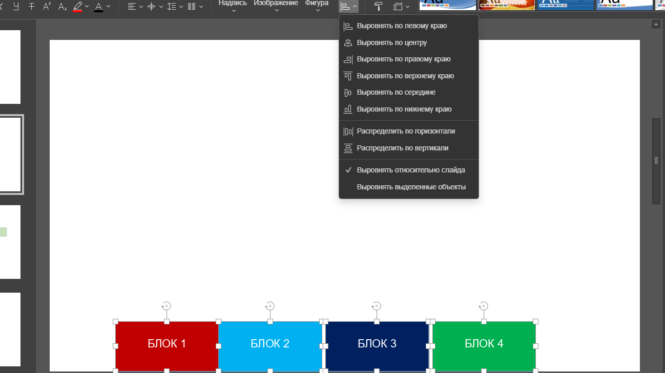665x373 pixels.
Task: Select the dark blue БЛОК 3 shape
Action: pos(377,346)
